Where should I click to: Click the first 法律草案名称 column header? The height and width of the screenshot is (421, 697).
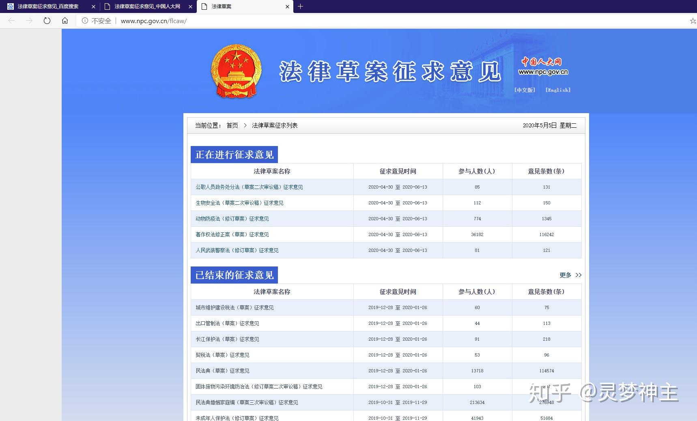[272, 171]
